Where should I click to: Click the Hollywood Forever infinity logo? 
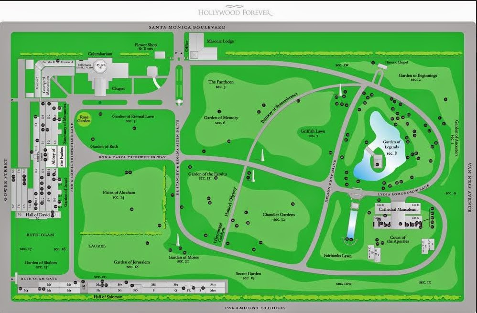click(x=235, y=6)
